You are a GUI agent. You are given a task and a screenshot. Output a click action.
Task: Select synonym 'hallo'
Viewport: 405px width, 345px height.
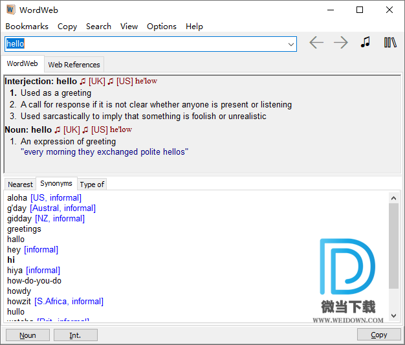pyautogui.click(x=16, y=239)
